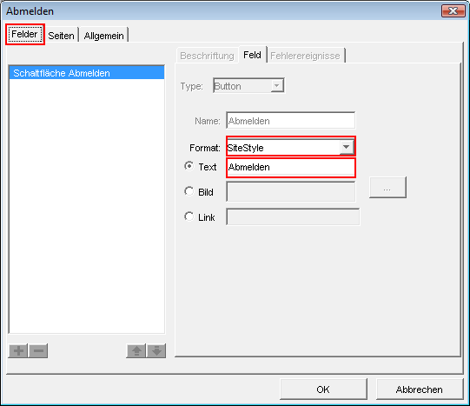Click the SiteStyle format combo box

[290, 147]
